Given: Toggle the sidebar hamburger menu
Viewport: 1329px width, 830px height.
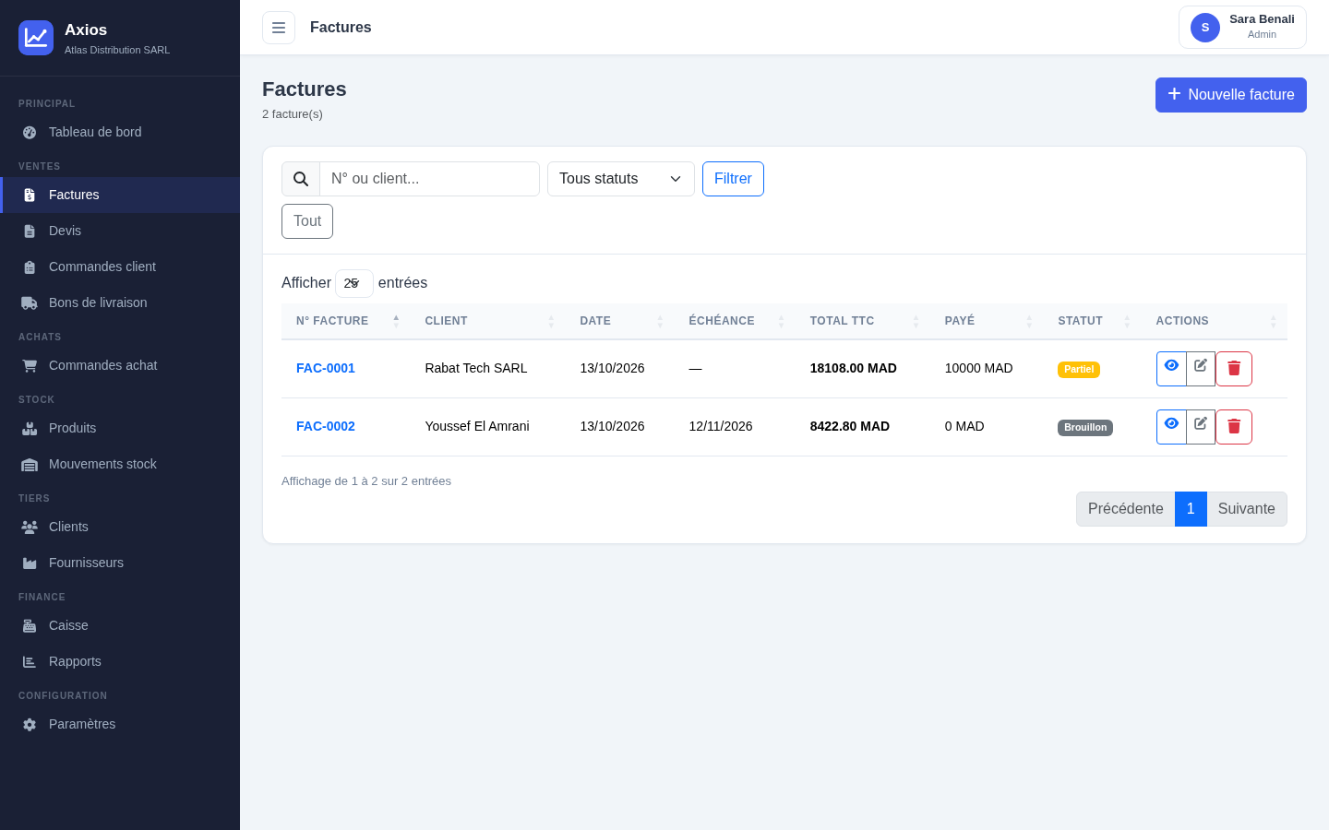Looking at the screenshot, I should coord(279,28).
